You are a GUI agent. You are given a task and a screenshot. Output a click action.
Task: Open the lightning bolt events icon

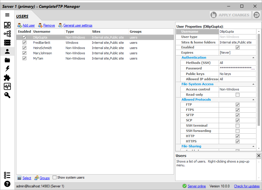pyautogui.click(x=7, y=69)
